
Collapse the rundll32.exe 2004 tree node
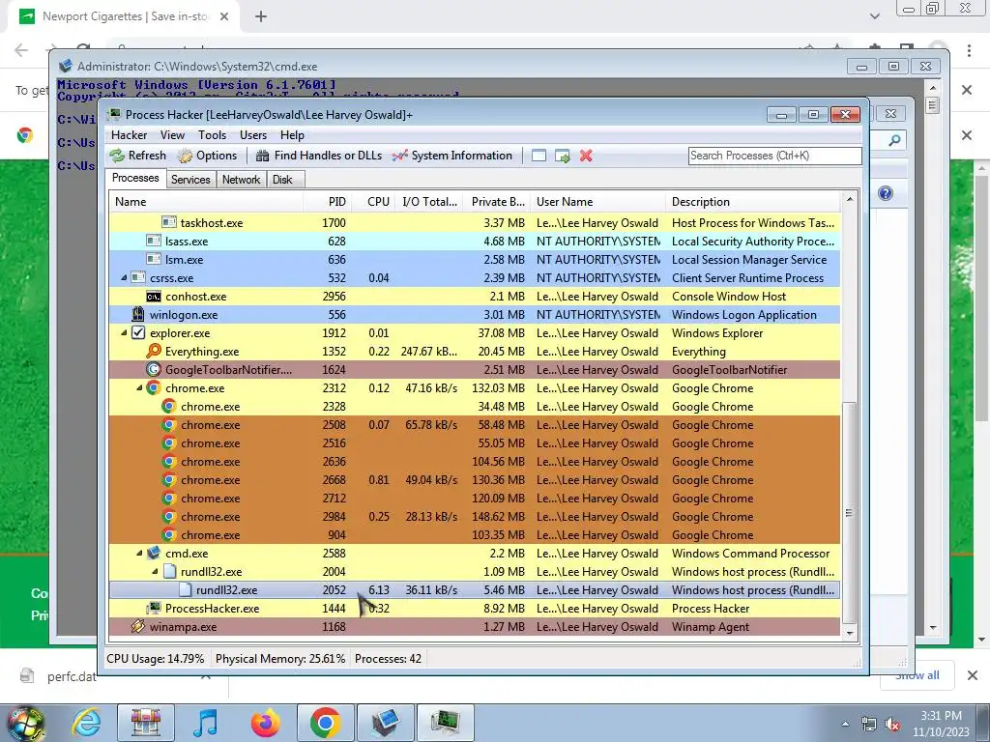click(x=155, y=572)
